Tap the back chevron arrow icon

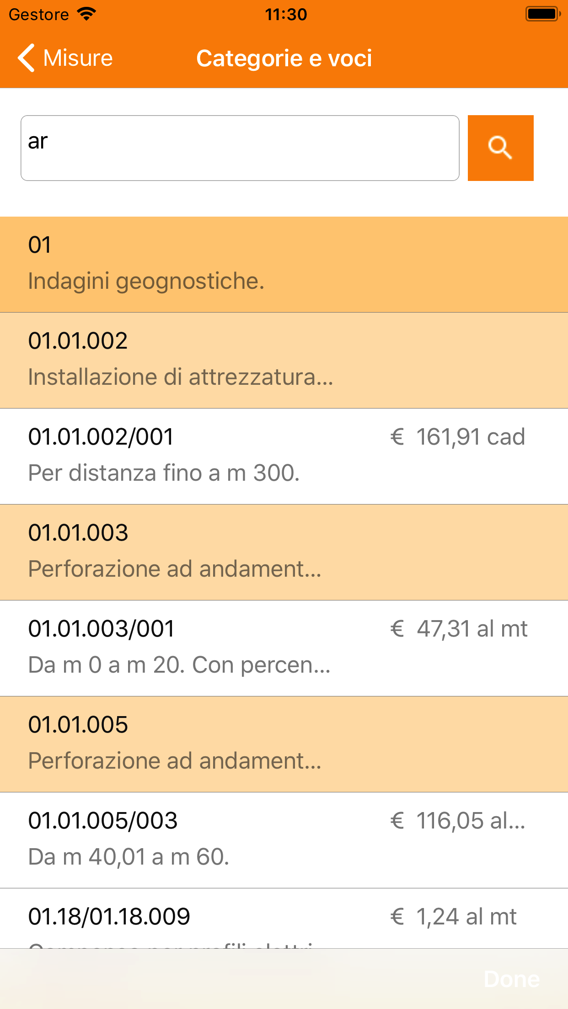coord(26,58)
